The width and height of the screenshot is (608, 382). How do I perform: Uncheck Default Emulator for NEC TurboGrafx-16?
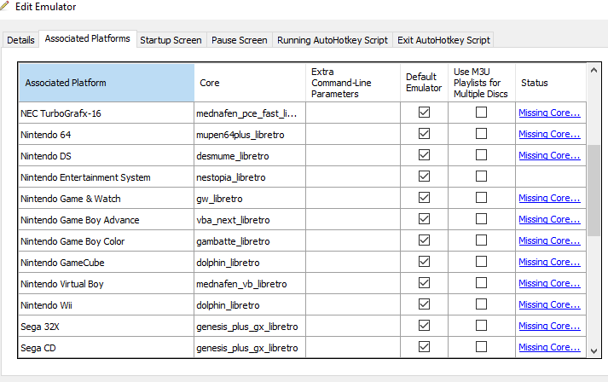pos(424,113)
